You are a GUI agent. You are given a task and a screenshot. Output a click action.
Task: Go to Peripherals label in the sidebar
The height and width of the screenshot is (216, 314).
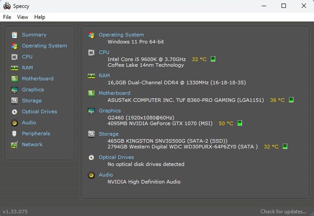[36, 133]
